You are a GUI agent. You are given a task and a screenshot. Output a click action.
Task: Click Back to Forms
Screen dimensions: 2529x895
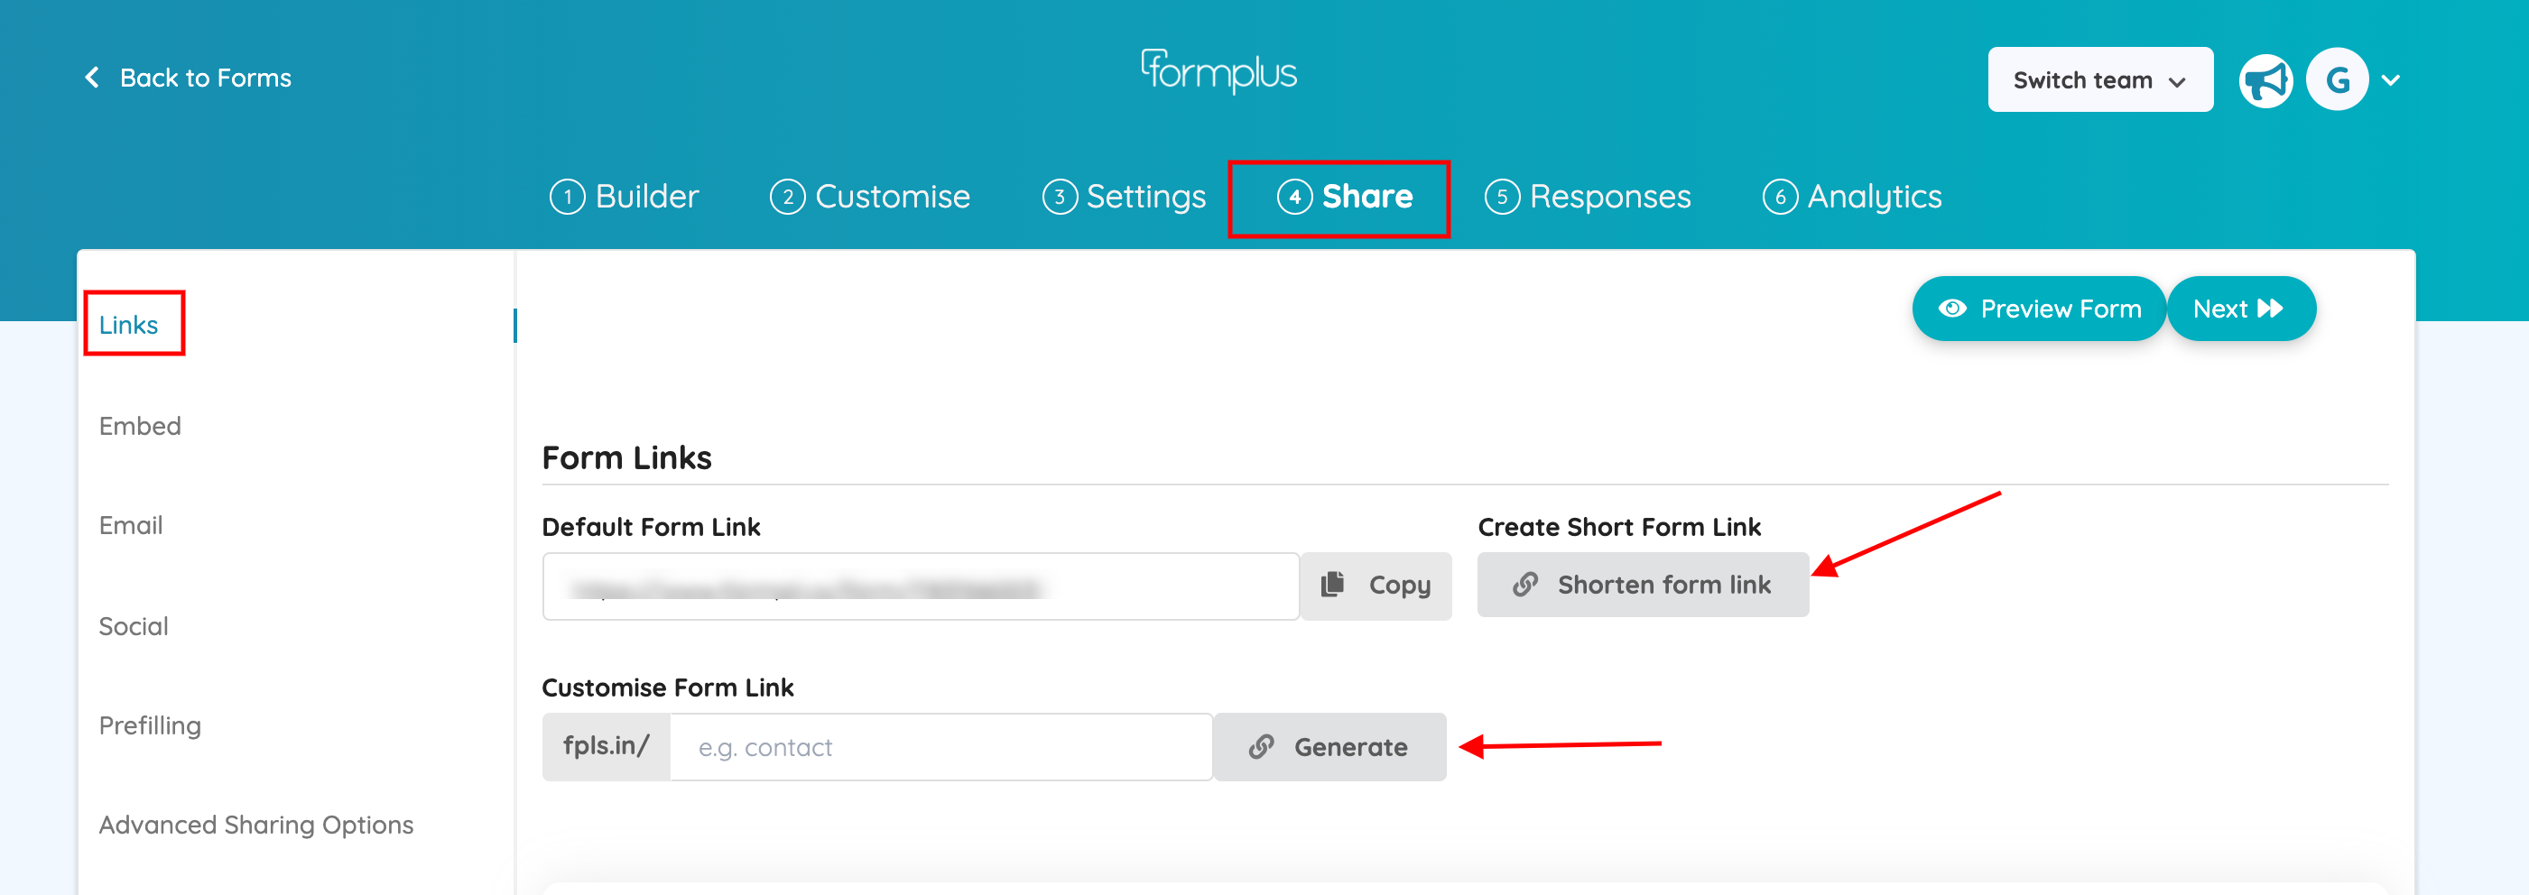click(205, 78)
